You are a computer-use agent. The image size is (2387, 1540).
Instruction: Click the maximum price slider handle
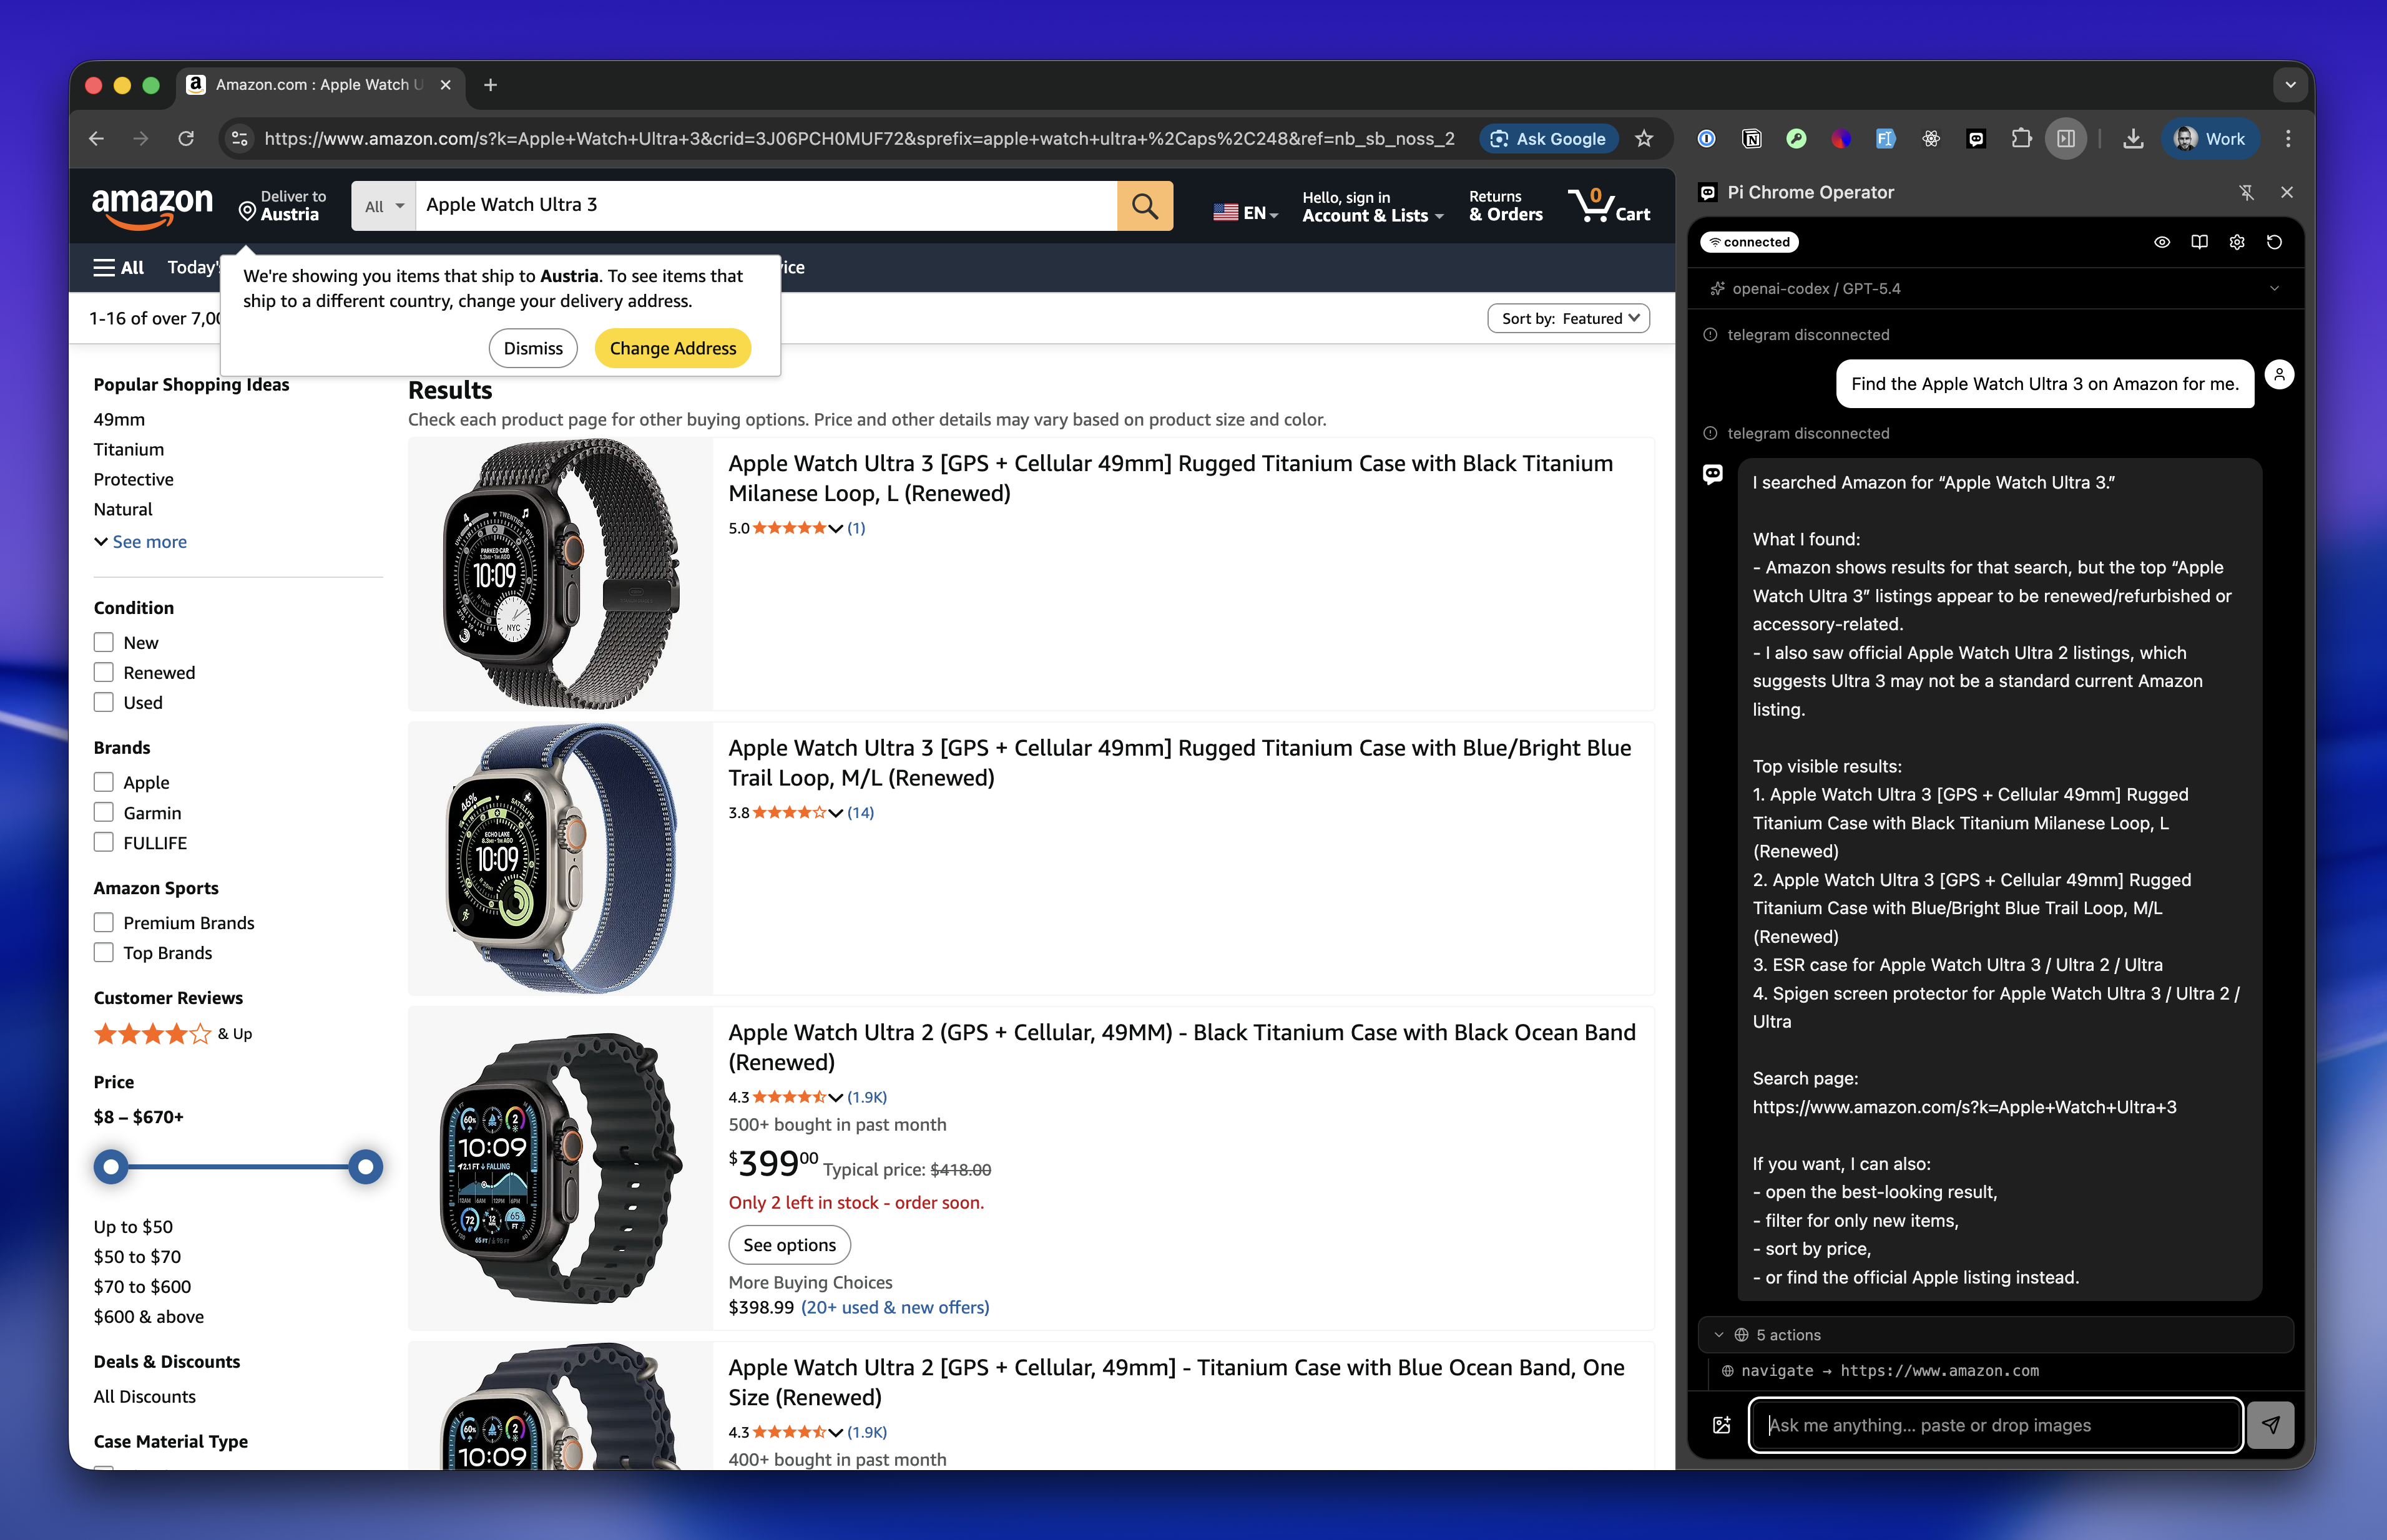(x=366, y=1166)
